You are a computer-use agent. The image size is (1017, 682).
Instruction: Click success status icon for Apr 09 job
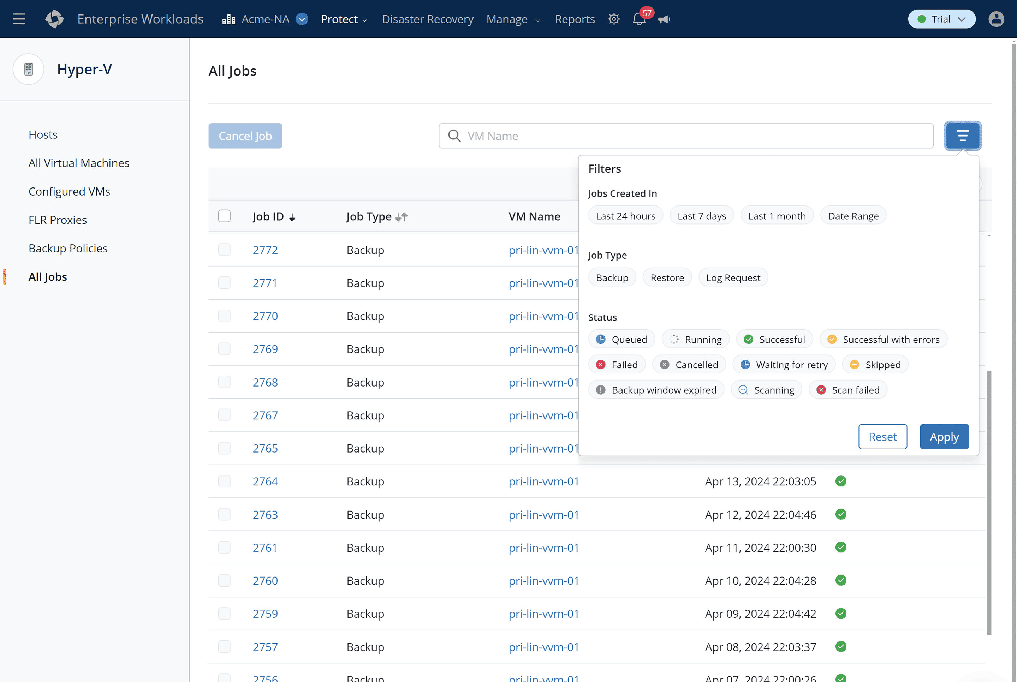point(841,613)
